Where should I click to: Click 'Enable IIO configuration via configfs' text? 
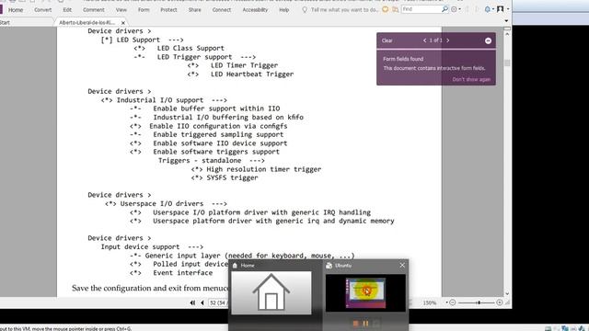pyautogui.click(x=218, y=126)
